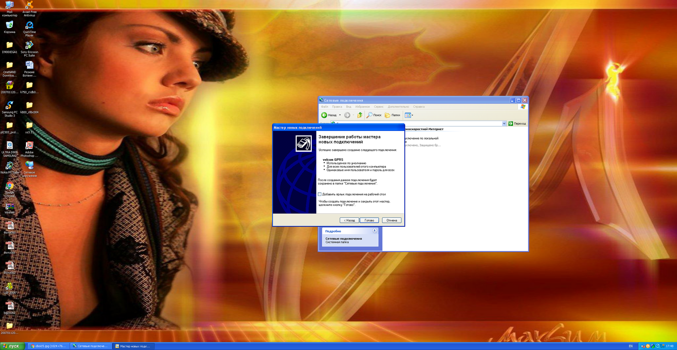Image resolution: width=677 pixels, height=350 pixels.
Task: Open the Файл menu
Action: [325, 107]
